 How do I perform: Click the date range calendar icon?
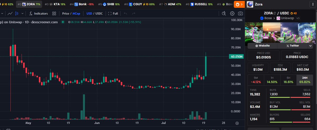8,129
